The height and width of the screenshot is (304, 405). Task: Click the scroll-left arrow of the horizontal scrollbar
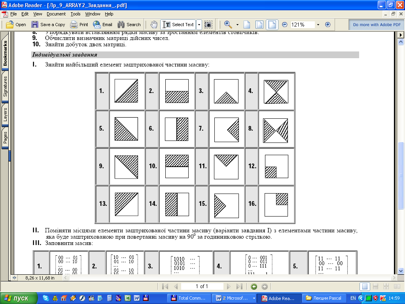tap(66, 278)
